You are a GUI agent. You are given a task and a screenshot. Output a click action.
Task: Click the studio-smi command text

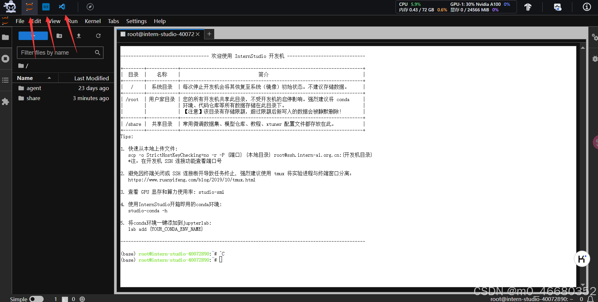pyautogui.click(x=211, y=192)
